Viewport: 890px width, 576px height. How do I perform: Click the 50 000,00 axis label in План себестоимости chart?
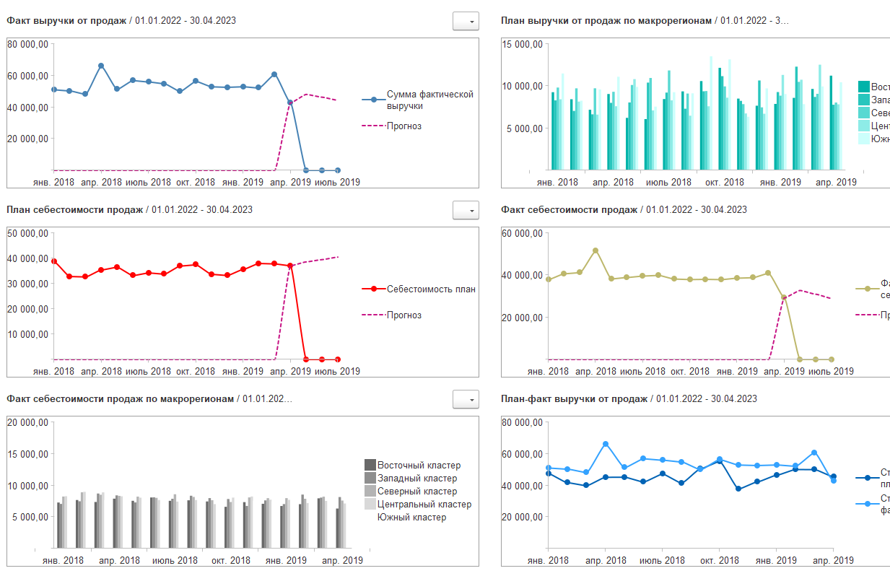(x=28, y=233)
